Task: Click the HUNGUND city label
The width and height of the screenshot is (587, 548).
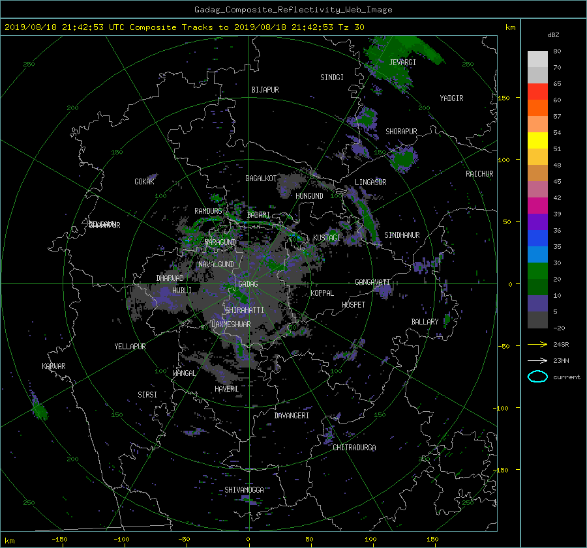Action: coord(309,196)
